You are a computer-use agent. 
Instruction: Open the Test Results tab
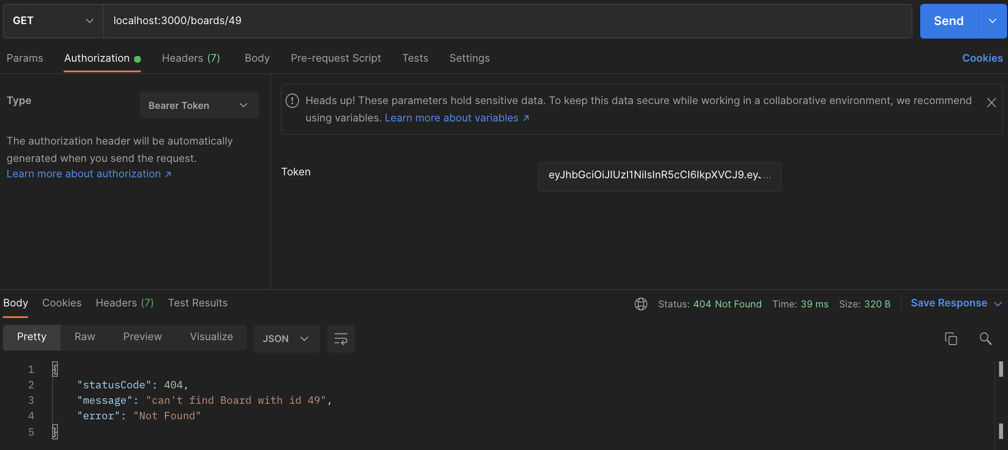point(198,303)
